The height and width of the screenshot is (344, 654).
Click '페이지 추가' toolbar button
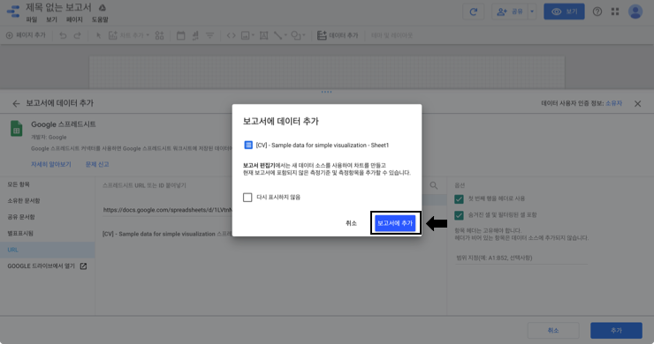(26, 36)
